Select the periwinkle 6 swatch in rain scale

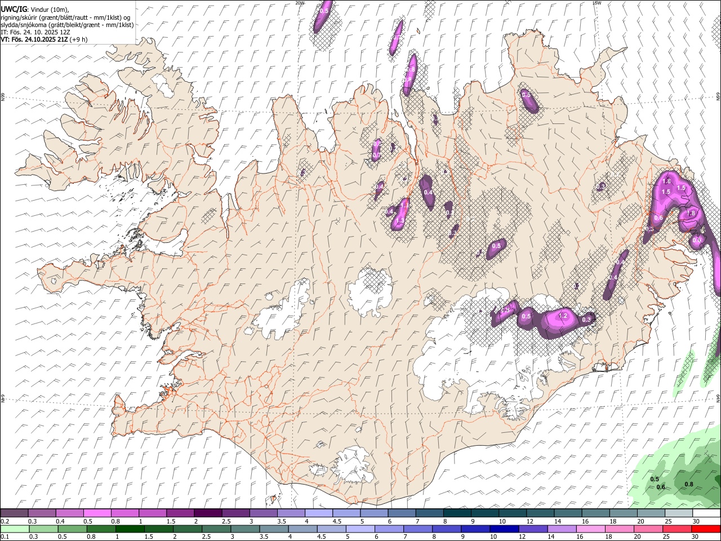(x=389, y=529)
